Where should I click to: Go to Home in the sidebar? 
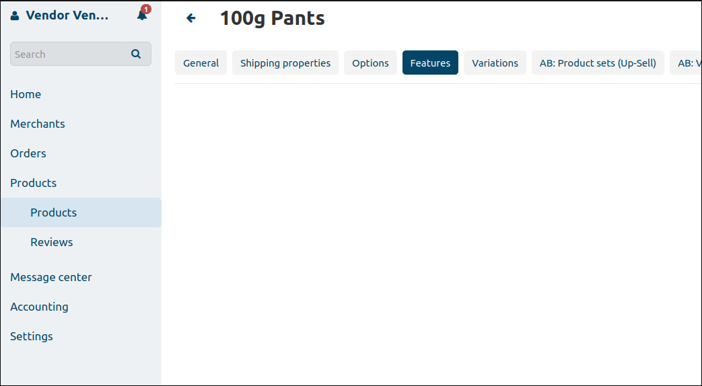click(26, 94)
